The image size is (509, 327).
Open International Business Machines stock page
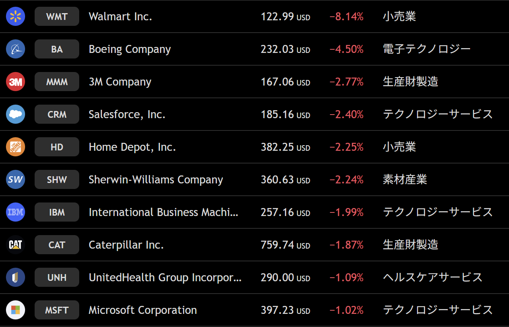[x=163, y=212]
